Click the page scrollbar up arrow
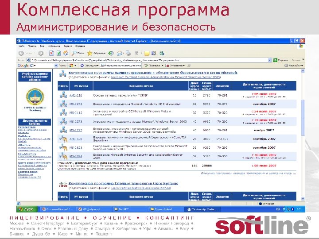Viewport: 319px width, 239px height. click(303, 71)
